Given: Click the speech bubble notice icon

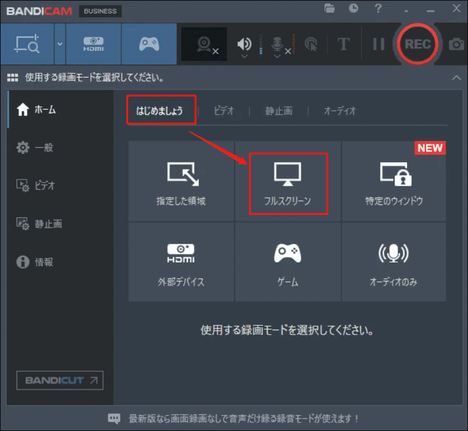Looking at the screenshot, I should point(114,418).
